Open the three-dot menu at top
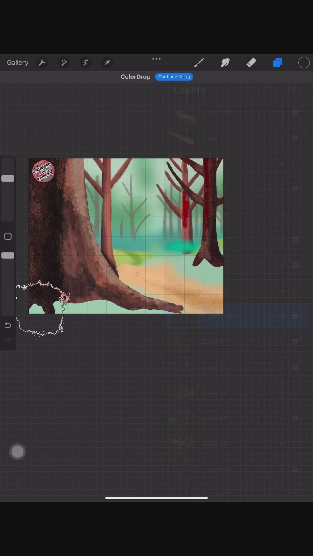The image size is (313, 556). pos(156,59)
